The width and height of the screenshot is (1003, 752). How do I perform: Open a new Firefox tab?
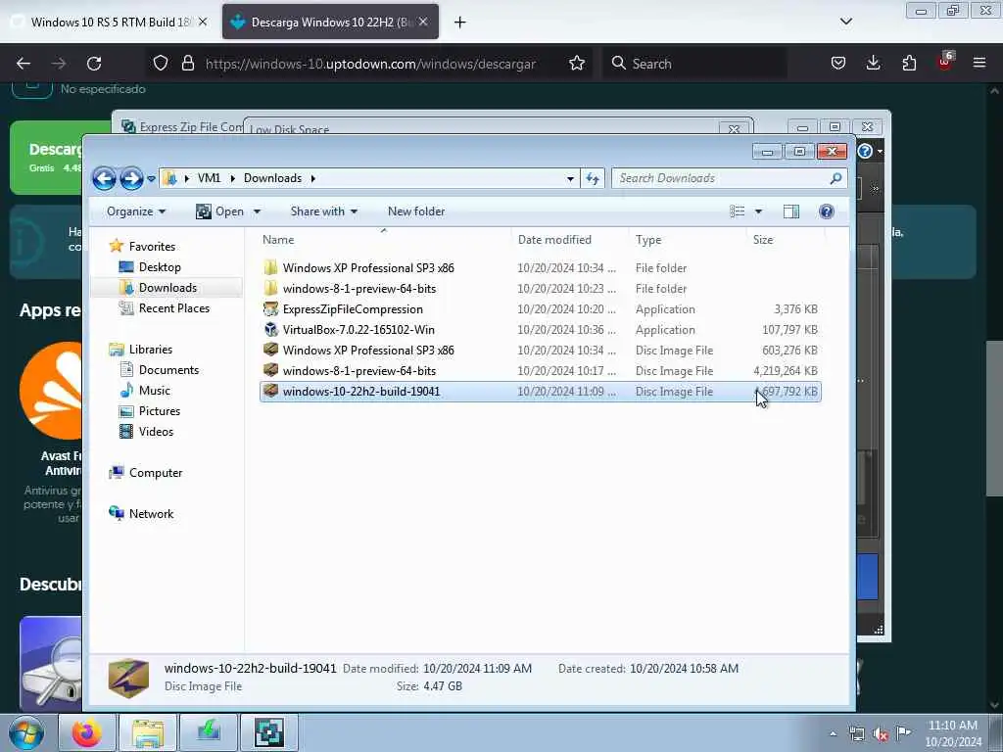click(460, 23)
